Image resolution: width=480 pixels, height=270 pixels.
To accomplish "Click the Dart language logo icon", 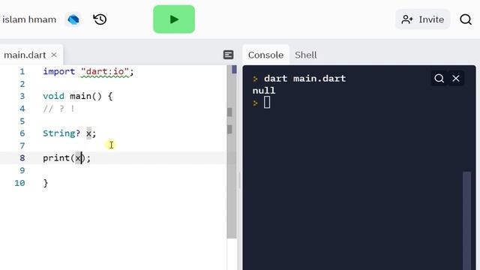I will pos(73,19).
